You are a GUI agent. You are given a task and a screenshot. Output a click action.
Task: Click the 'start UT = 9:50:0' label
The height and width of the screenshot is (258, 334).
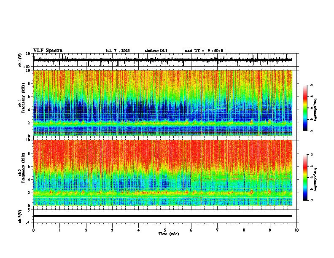[204, 51]
